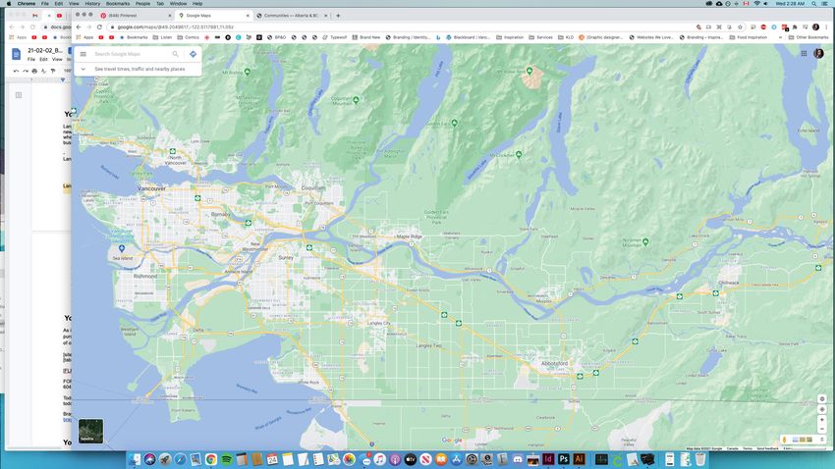Focus the Search Google Maps field
835x469 pixels.
tap(131, 54)
